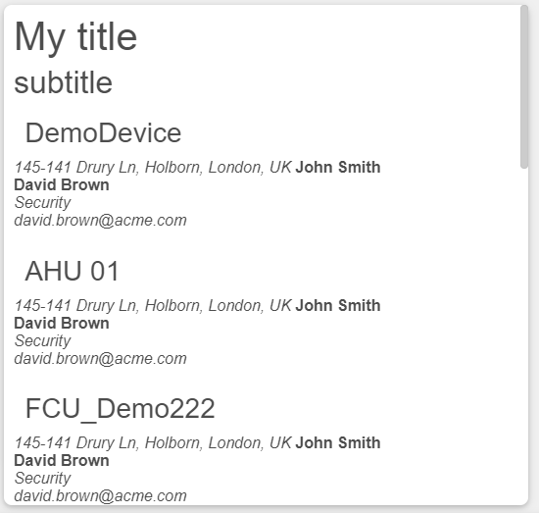Click the Security label under DemoDevice
The image size is (539, 513).
pos(42,203)
